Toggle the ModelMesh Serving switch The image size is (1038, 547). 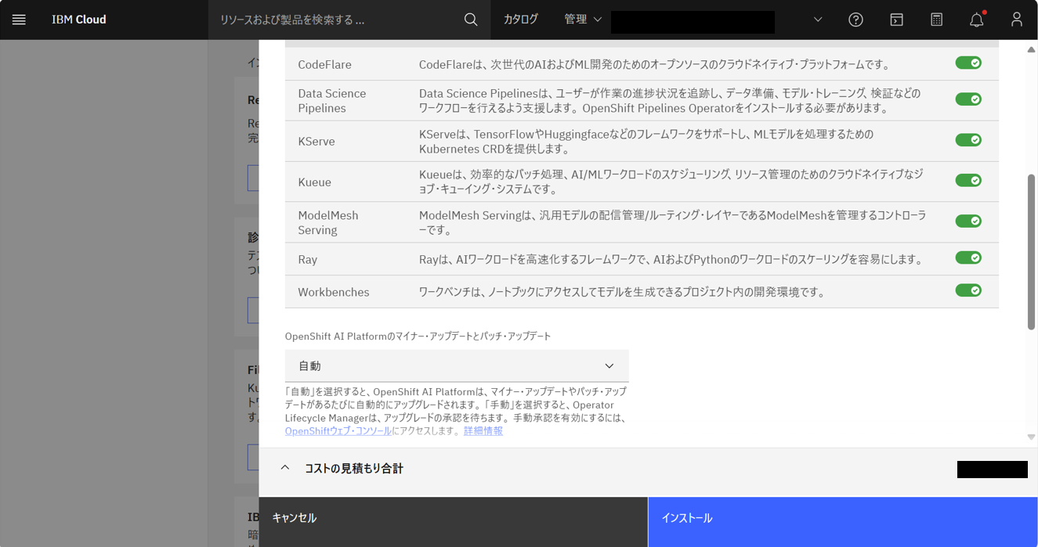[968, 221]
